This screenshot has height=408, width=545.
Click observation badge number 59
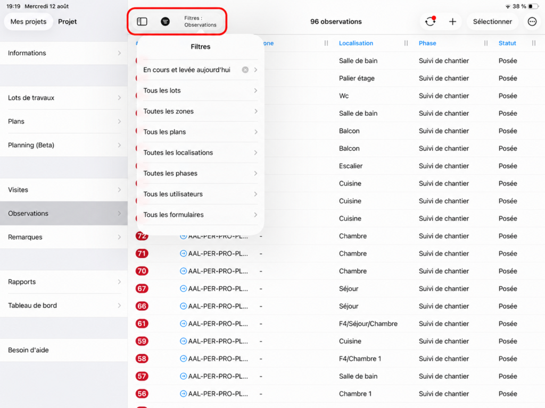[142, 341]
